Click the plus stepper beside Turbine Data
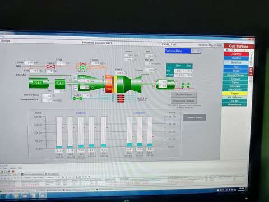The image size is (269, 202). click(x=198, y=50)
